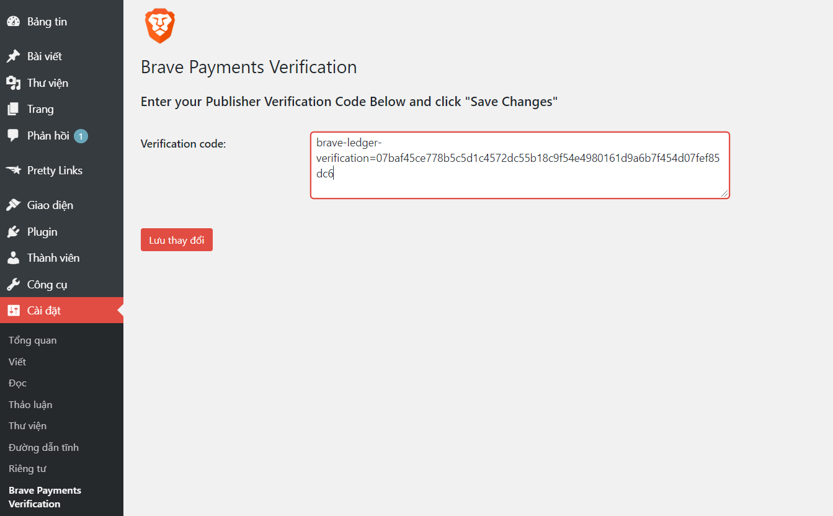Screen dimensions: 833x516
Task: Click the Verification code label
Action: coord(183,144)
